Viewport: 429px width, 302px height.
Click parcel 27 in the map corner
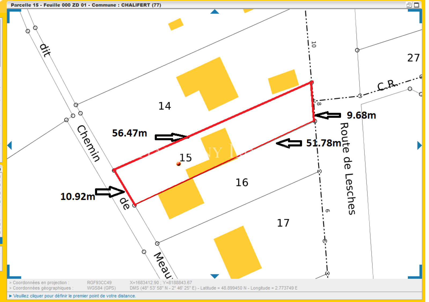point(413,58)
